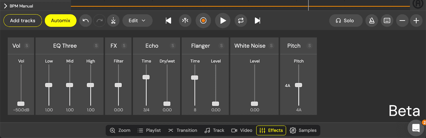Click the split at playhead icon
The height and width of the screenshot is (138, 426).
[185, 21]
